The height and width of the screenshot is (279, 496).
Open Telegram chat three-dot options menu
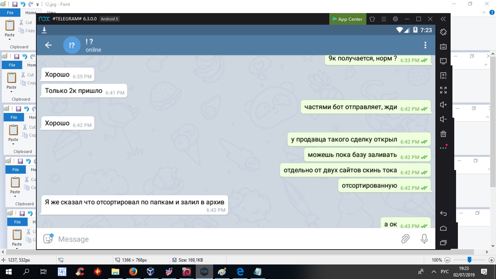[x=425, y=45]
